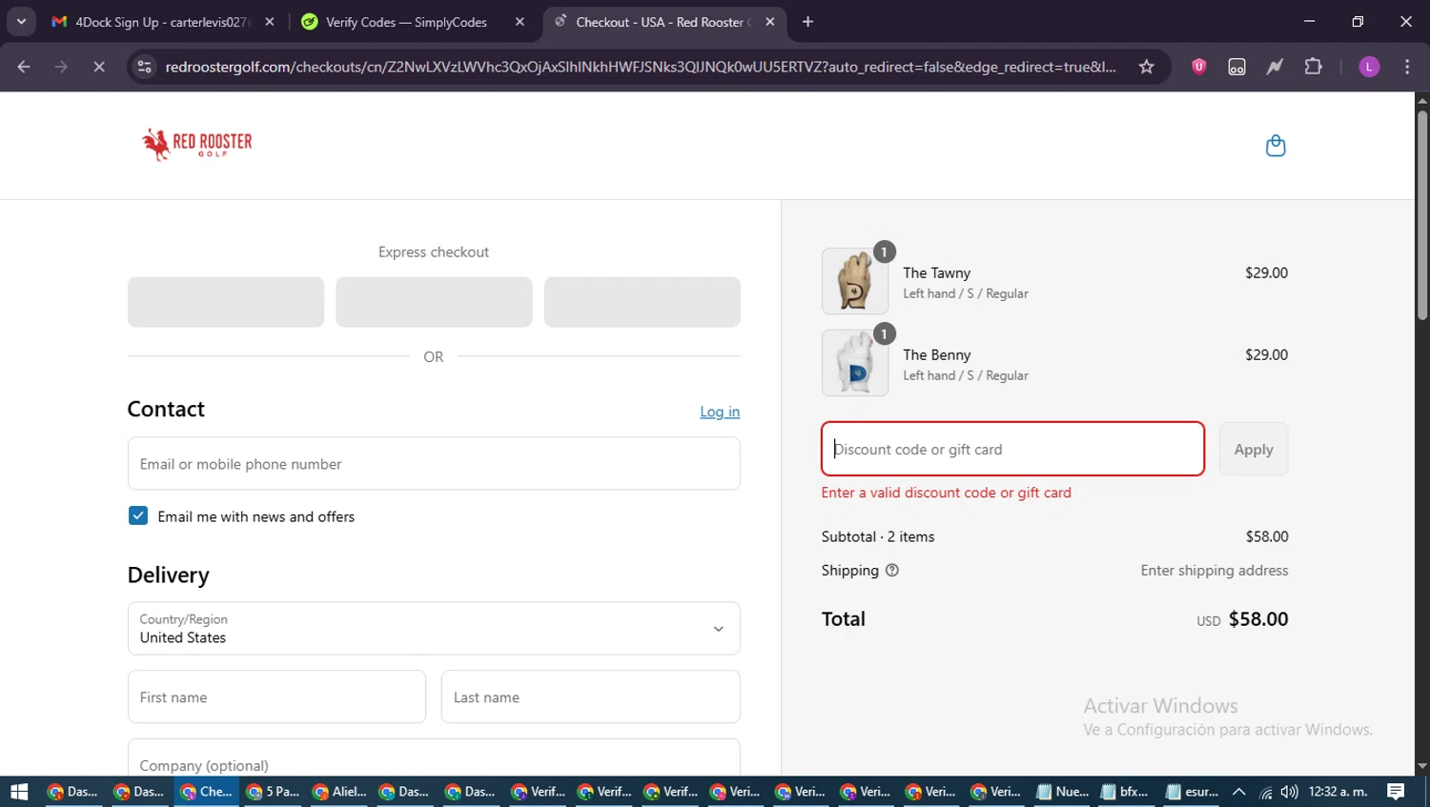
Task: Click the First name field
Action: (x=276, y=697)
